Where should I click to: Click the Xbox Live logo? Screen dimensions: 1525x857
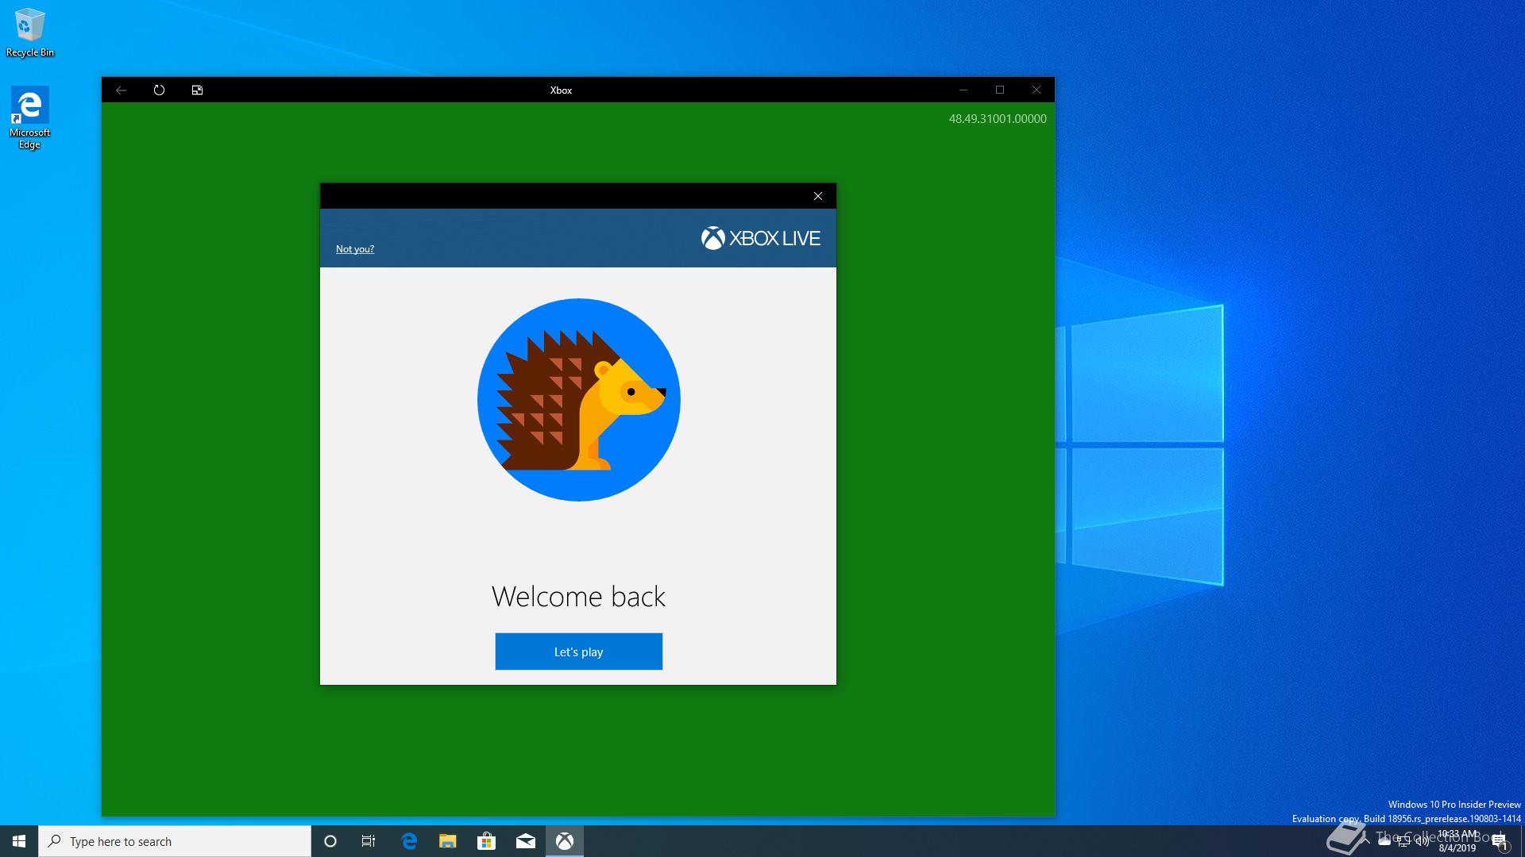point(760,238)
